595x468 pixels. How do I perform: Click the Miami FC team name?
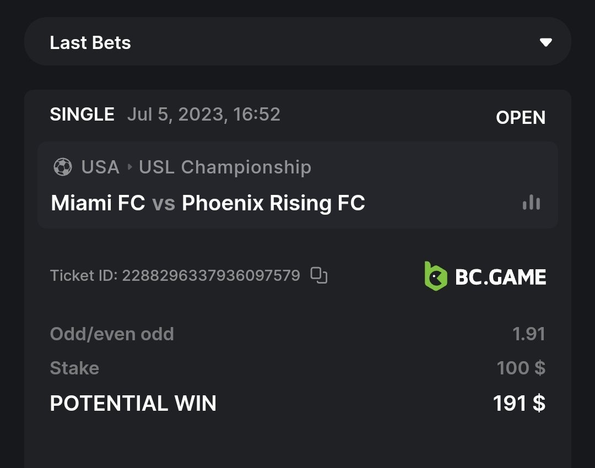pyautogui.click(x=98, y=203)
